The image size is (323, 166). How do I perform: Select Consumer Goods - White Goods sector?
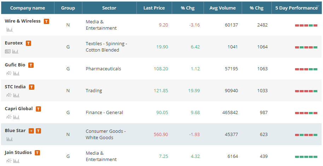[x=106, y=134]
